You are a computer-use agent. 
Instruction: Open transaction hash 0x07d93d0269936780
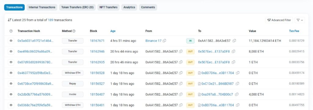35,62
